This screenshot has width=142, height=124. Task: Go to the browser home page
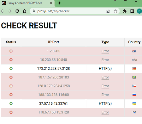click(25, 11)
